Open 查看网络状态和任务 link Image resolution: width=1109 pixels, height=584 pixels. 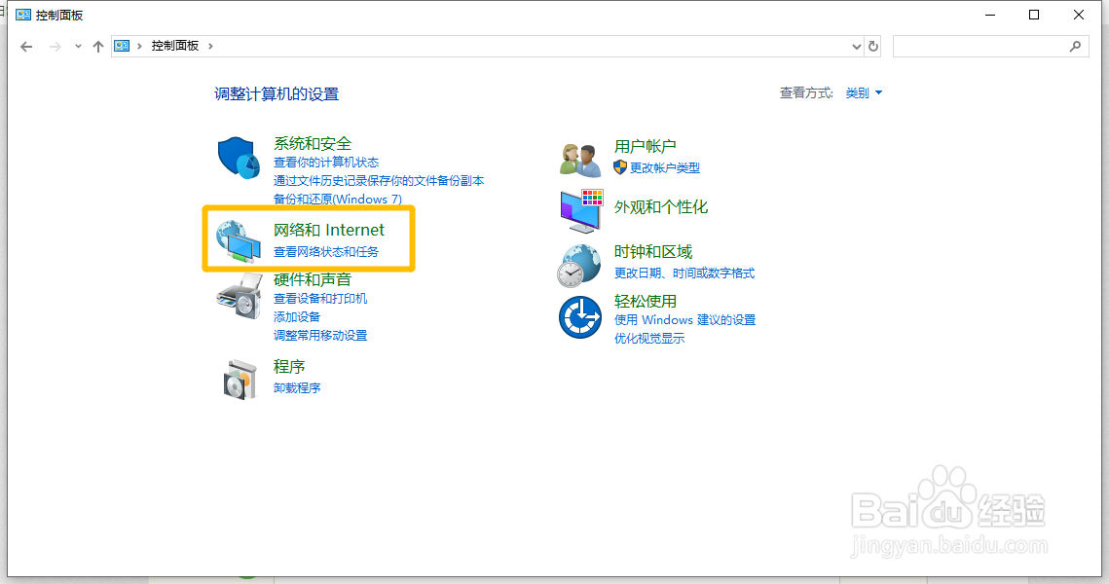point(326,252)
